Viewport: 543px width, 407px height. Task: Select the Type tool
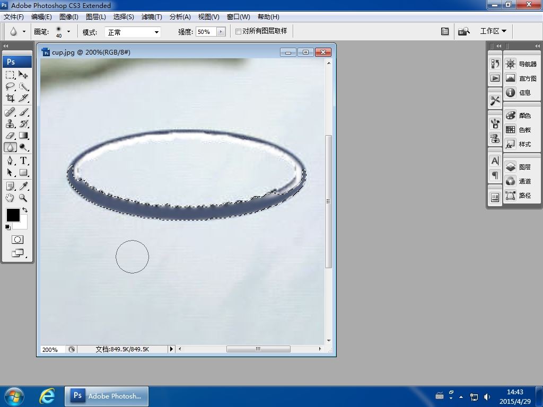point(23,161)
